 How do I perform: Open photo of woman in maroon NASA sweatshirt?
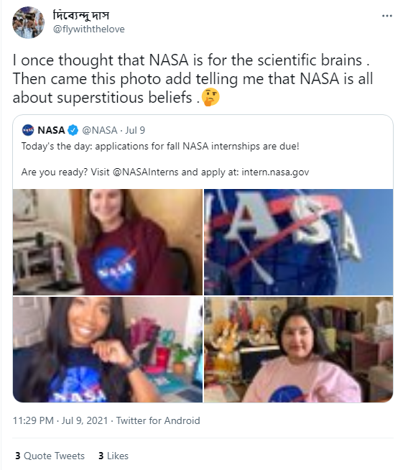point(108,242)
